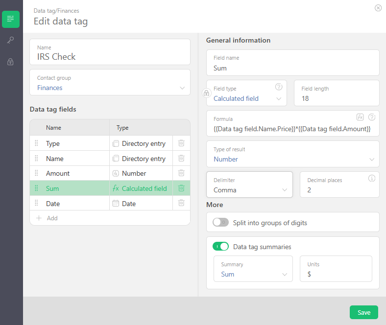Viewport: 386px width, 325px height.
Task: Open the Field type dropdown
Action: 246,93
